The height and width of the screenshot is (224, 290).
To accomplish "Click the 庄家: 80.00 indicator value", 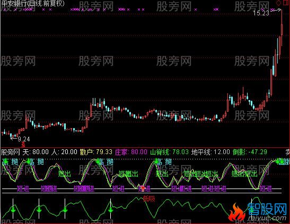I will 131,152.
